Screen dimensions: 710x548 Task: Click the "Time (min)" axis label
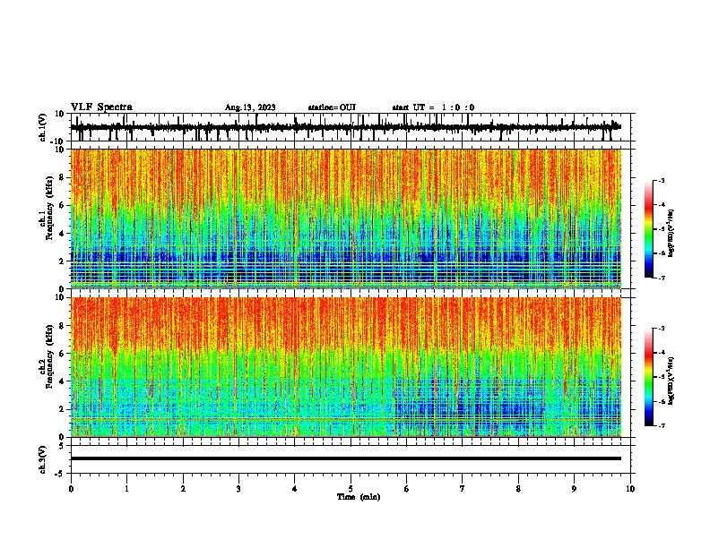(x=359, y=497)
